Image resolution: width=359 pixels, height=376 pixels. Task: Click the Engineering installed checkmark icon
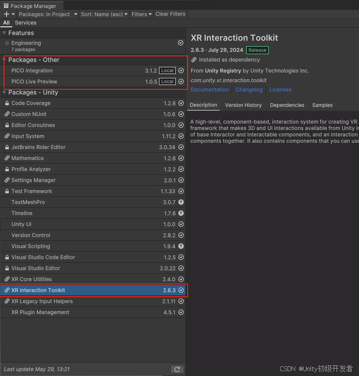(x=181, y=43)
